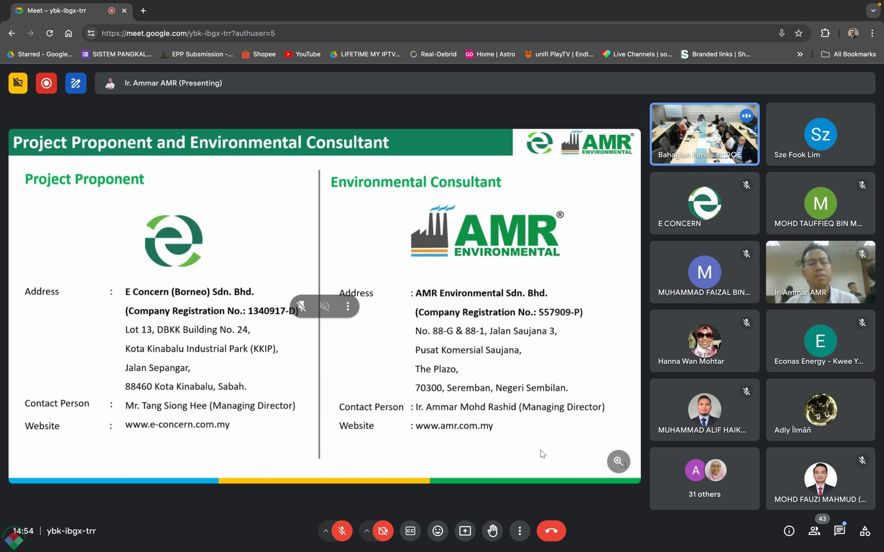
Task: Turn on the camera
Action: pyautogui.click(x=383, y=531)
